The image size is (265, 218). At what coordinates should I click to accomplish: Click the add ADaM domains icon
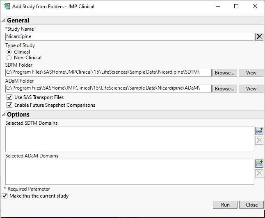coord(259,163)
